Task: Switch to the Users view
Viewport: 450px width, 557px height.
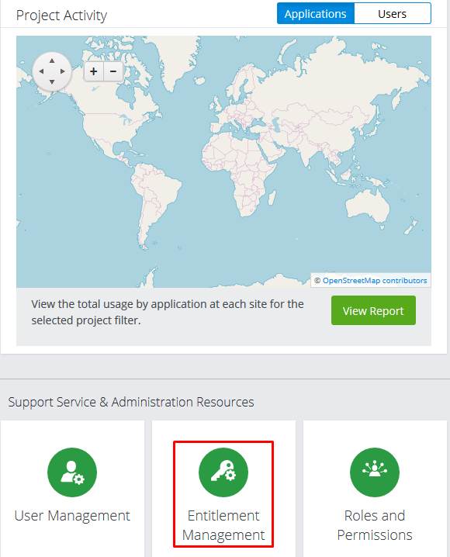Action: (x=393, y=13)
